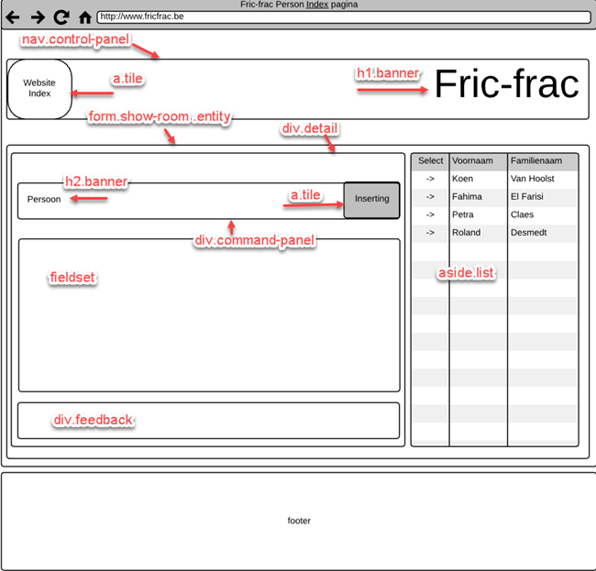Reload the page with the refresh icon
The height and width of the screenshot is (571, 596).
[61, 17]
